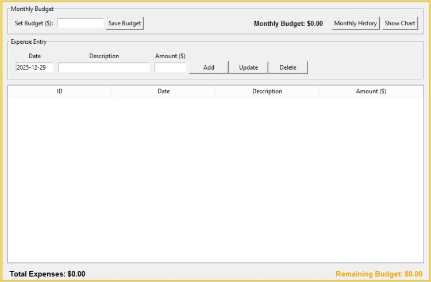Focus the expense Date entry box
Viewport: 431px width, 282px height.
click(34, 67)
